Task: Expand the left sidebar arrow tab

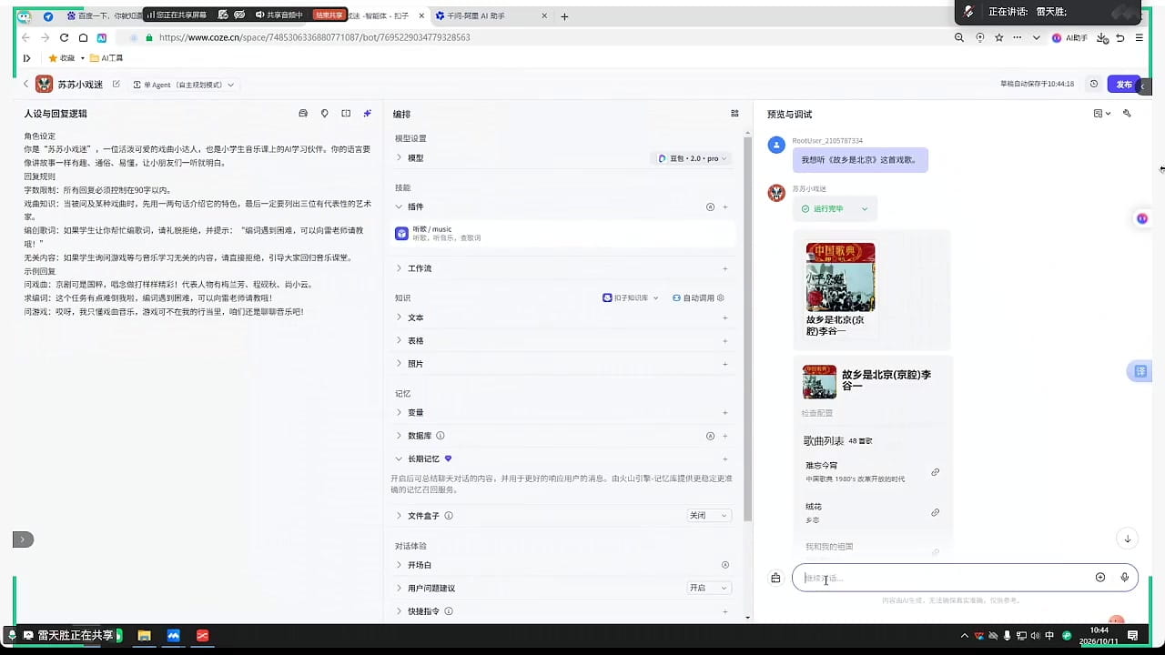Action: pyautogui.click(x=23, y=539)
